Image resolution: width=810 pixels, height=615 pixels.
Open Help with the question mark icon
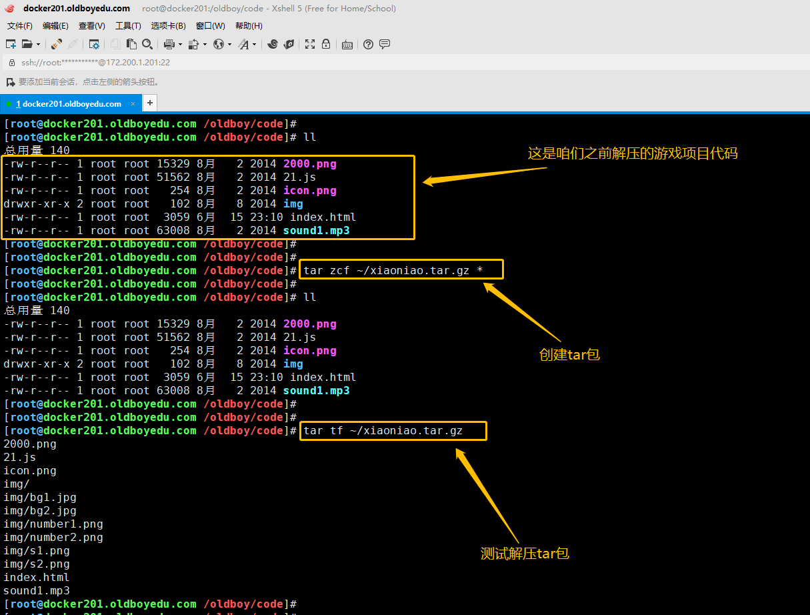pos(368,45)
